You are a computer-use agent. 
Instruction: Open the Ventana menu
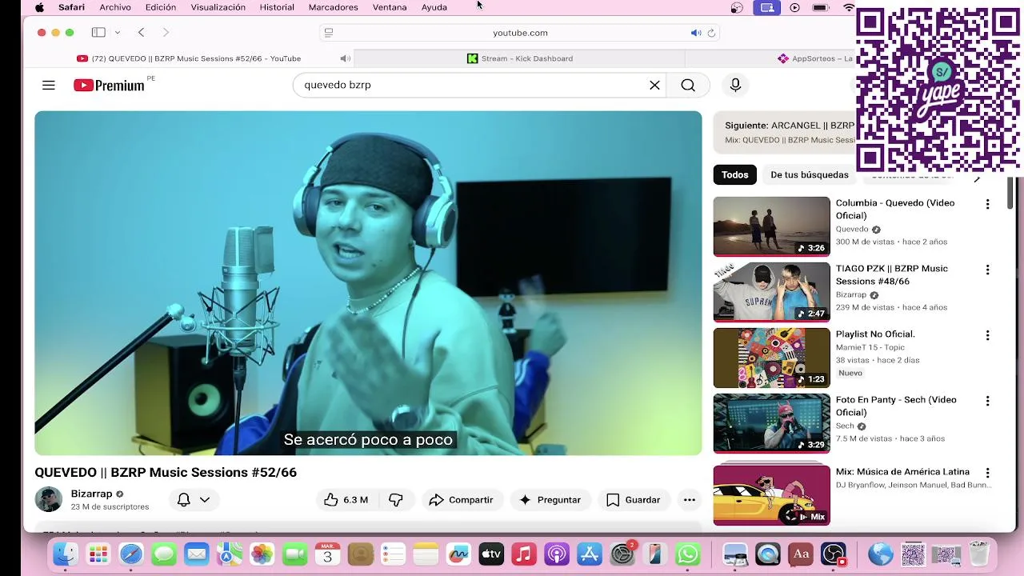click(x=390, y=7)
